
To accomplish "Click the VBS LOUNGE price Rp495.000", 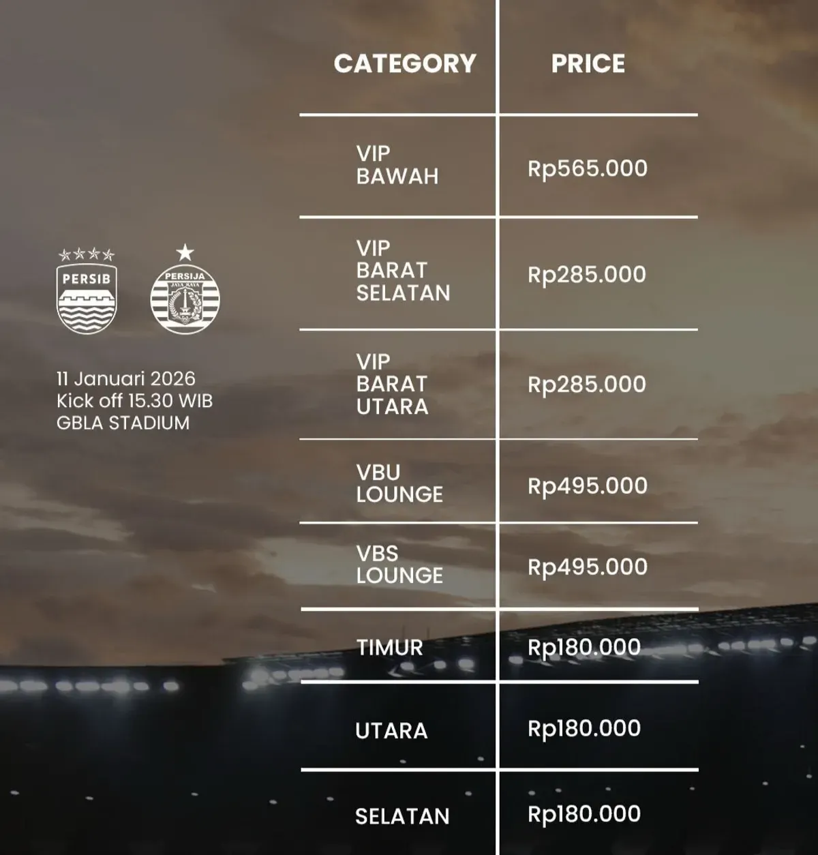I will pyautogui.click(x=587, y=567).
